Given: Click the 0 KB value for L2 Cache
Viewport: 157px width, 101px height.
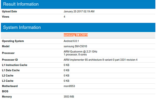Looking at the screenshot, I should click(66, 76).
